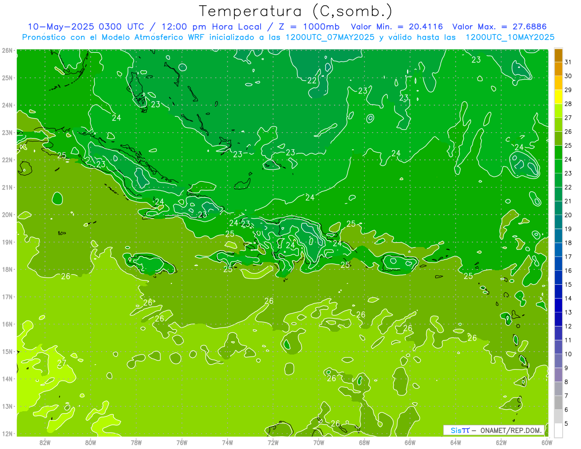Click the '21N' latitude axis label
Viewport: 581px width, 449px height.
(x=7, y=187)
